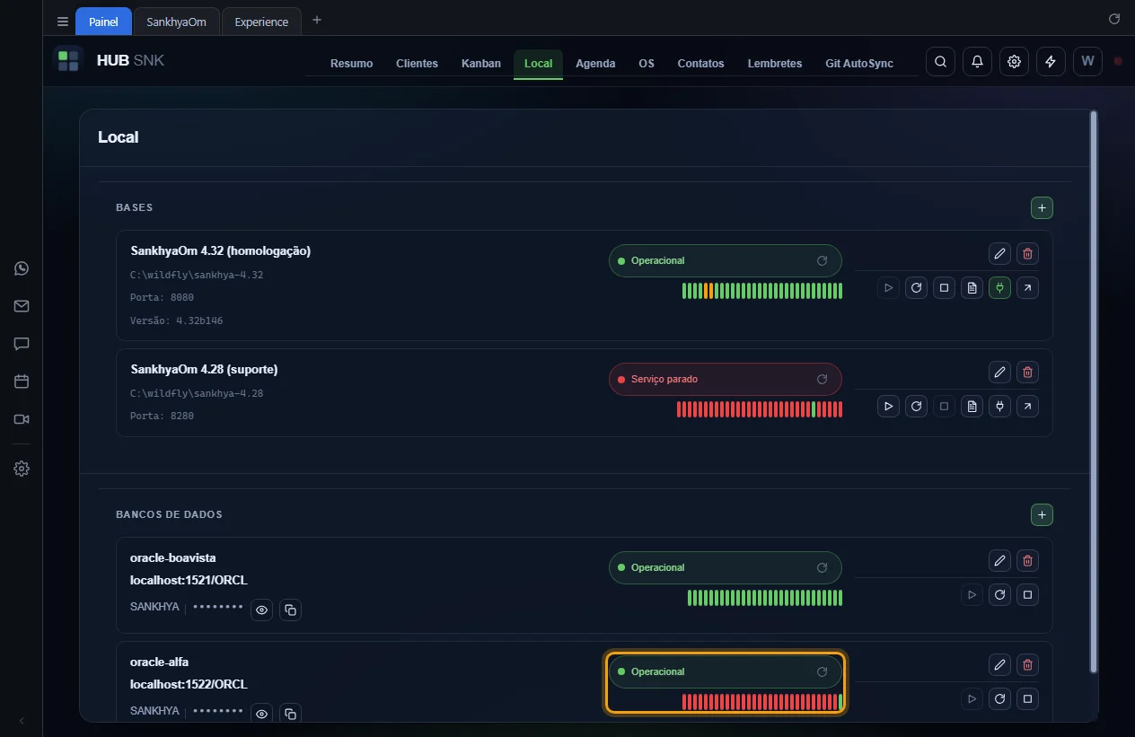Open the sidebar settings gear
This screenshot has width=1135, height=737.
click(x=22, y=469)
